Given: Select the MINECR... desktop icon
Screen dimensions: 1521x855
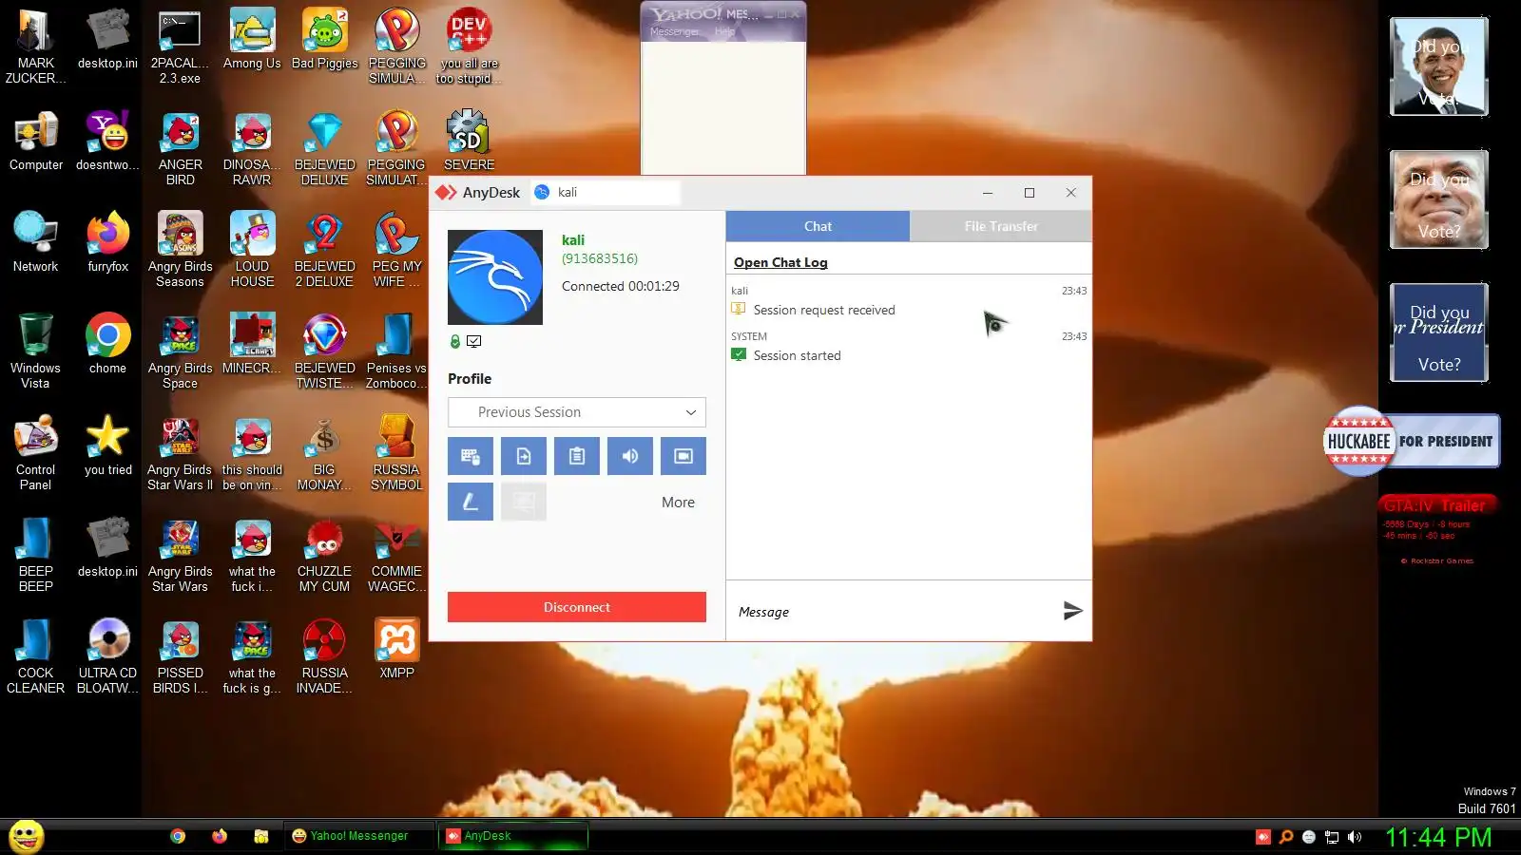Looking at the screenshot, I should click(x=252, y=344).
